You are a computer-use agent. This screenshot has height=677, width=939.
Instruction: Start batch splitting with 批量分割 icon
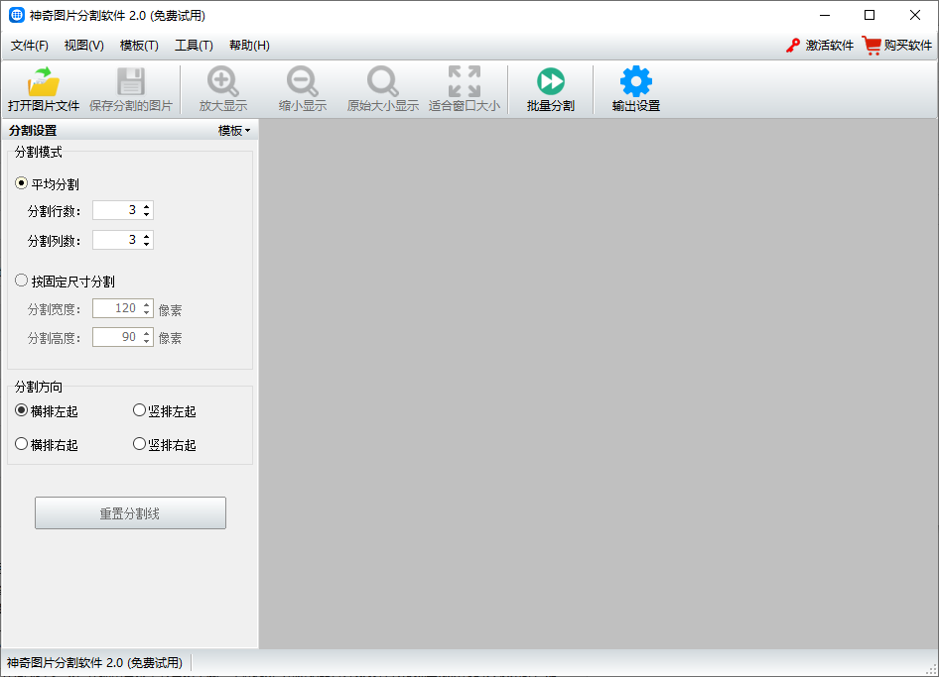tap(550, 88)
